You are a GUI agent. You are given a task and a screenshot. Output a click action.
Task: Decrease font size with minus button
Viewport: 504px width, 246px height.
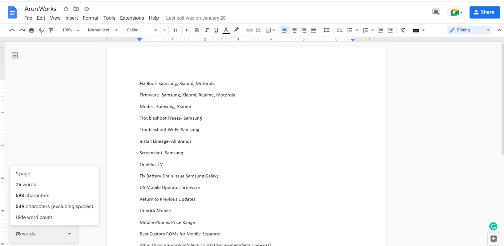pos(164,30)
